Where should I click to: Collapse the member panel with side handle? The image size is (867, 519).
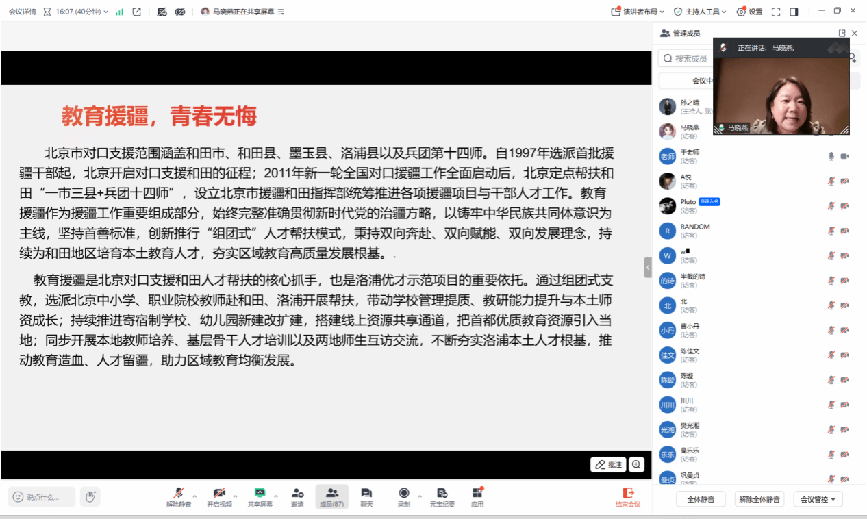point(648,267)
